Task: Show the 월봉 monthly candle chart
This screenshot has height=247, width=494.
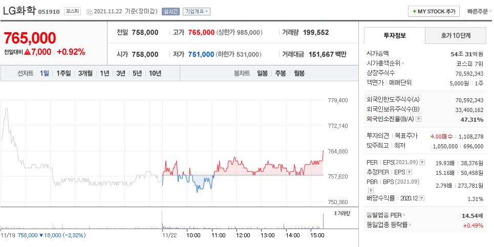Action: 299,73
